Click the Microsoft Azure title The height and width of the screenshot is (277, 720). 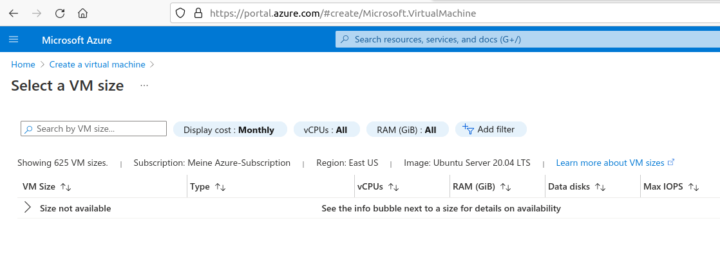pyautogui.click(x=77, y=40)
